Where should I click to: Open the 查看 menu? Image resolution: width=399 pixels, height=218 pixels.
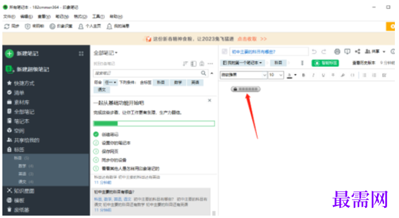pos(44,17)
